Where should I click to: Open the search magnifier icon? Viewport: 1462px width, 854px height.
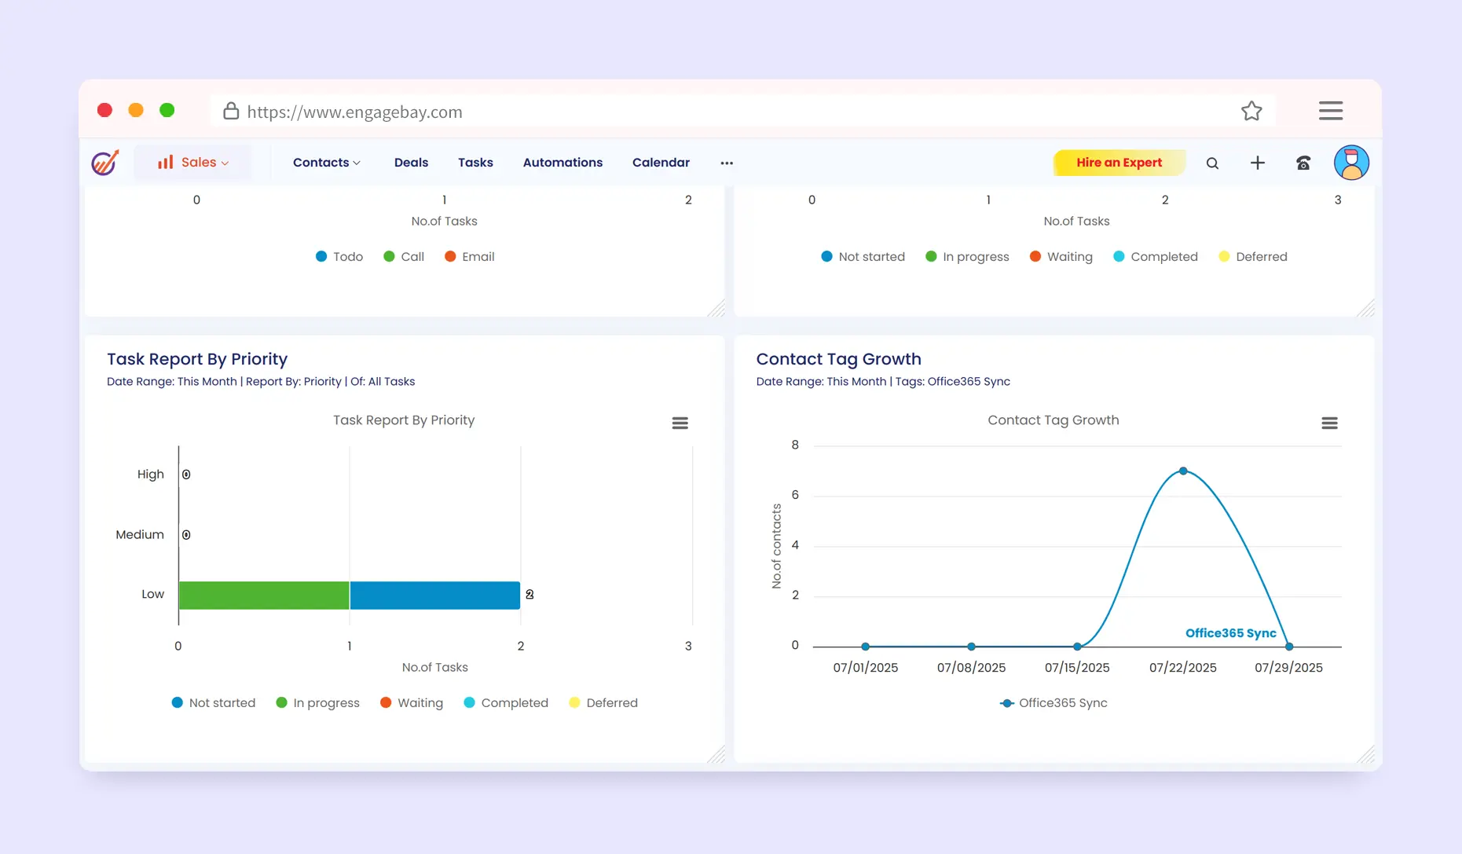[1212, 163]
